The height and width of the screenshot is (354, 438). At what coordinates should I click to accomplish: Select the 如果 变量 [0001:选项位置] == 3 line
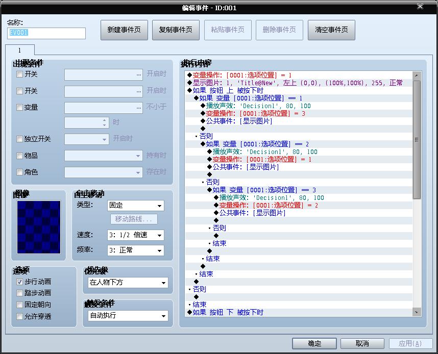299,190
